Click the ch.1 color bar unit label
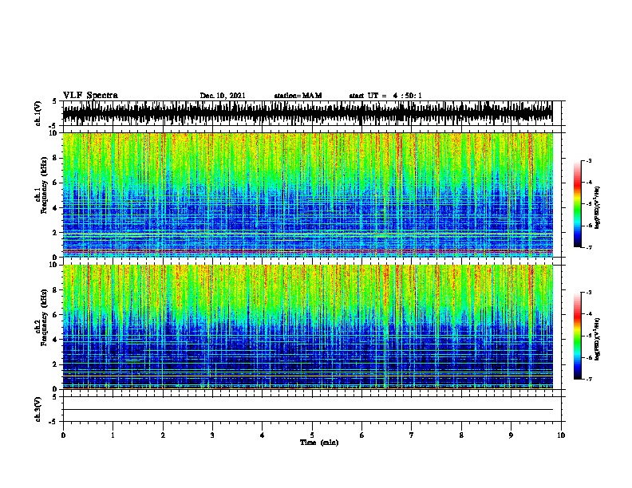The width and height of the screenshot is (632, 488). click(x=598, y=207)
